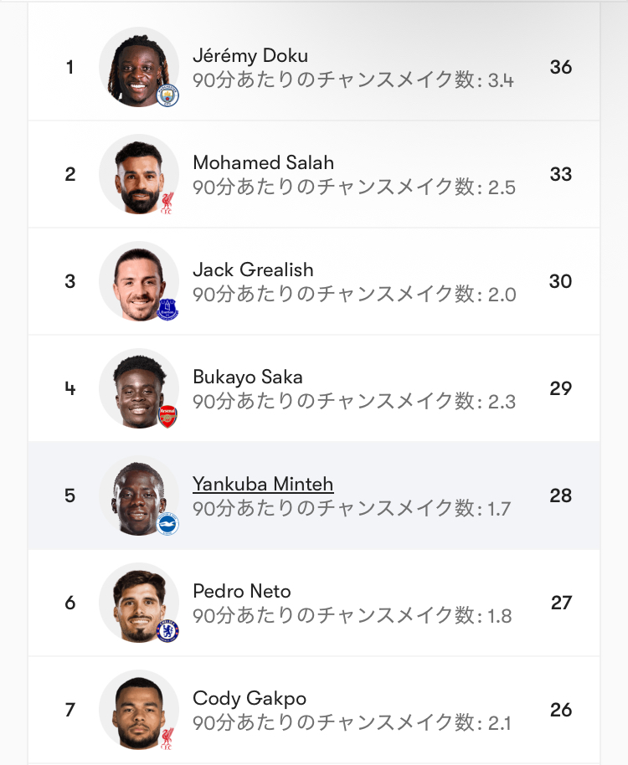This screenshot has height=765, width=628.
Task: Open Jérémy Doku's player photo
Action: (x=136, y=65)
